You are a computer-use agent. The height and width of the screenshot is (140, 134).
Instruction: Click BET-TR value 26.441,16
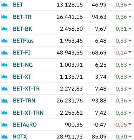(x=70, y=17)
